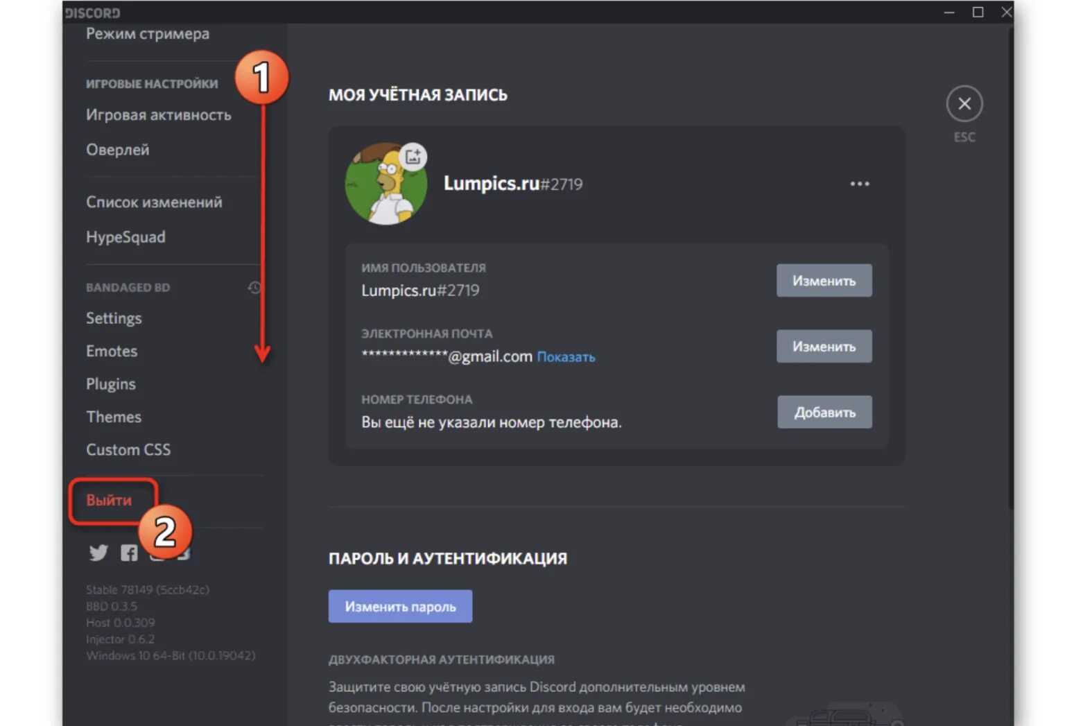Open the Facebook icon link in the sidebar
The image size is (1065, 726).
coord(129,553)
